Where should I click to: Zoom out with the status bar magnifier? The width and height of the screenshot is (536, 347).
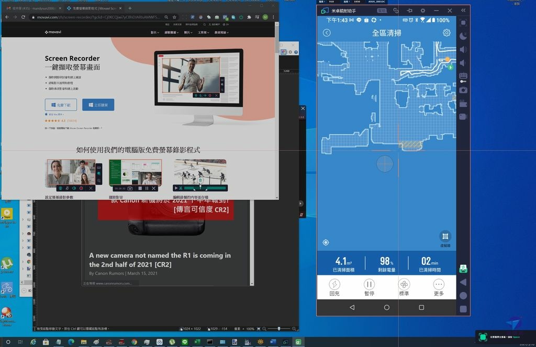pyautogui.click(x=264, y=329)
